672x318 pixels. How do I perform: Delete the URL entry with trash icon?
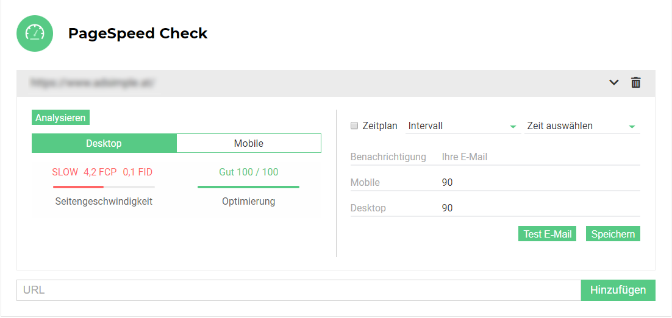(x=635, y=82)
